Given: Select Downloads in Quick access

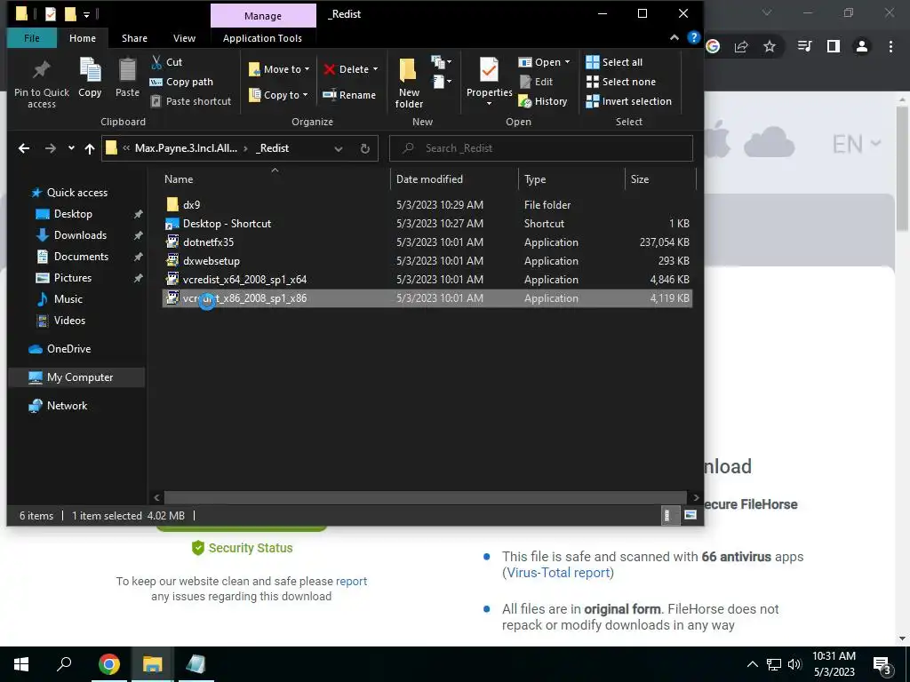Looking at the screenshot, I should (80, 235).
